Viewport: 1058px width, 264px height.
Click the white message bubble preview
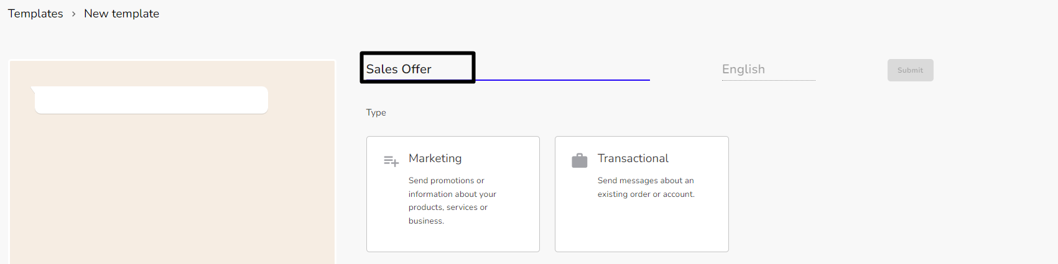(x=150, y=100)
